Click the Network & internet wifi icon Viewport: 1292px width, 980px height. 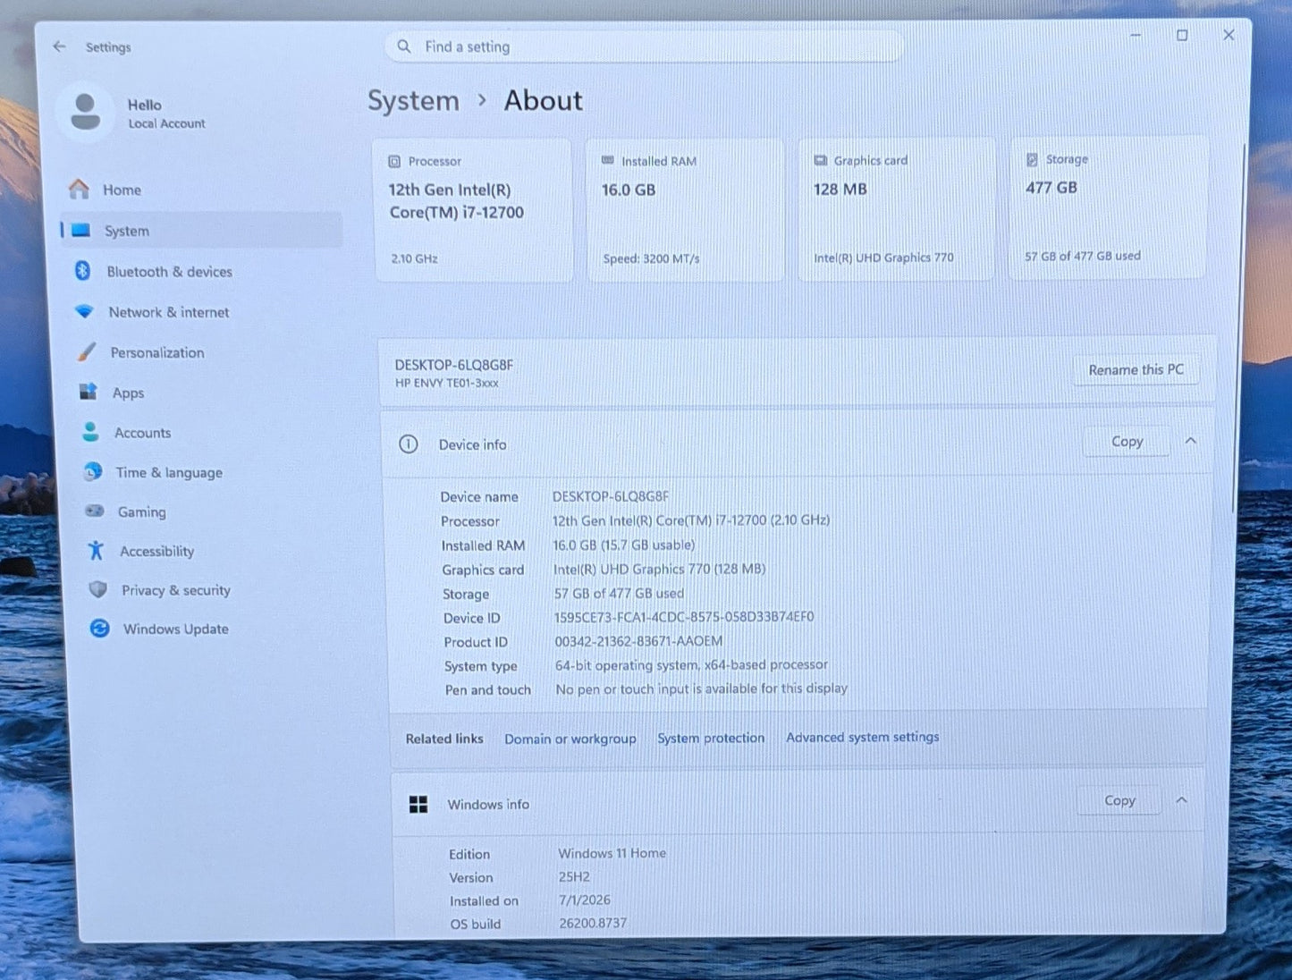pyautogui.click(x=84, y=311)
